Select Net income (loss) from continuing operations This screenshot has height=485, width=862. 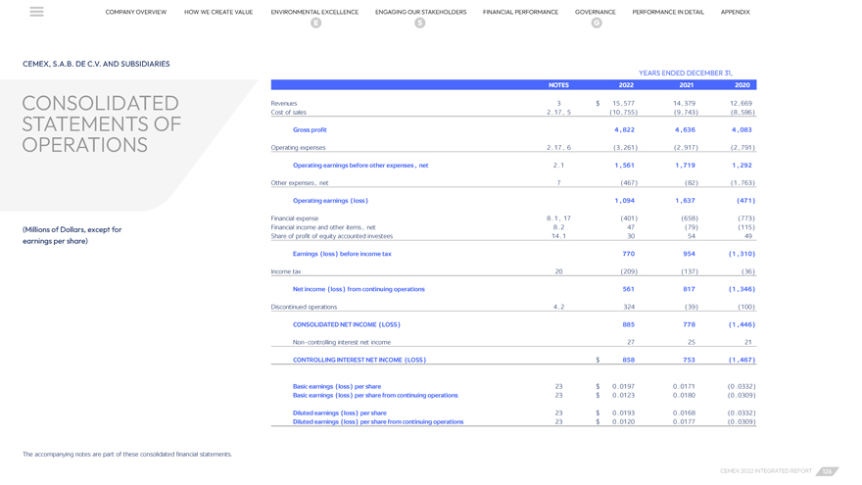click(x=359, y=289)
